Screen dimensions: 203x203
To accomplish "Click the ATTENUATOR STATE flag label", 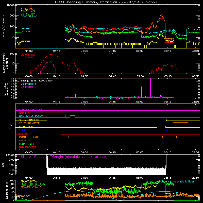I will pos(31,110).
